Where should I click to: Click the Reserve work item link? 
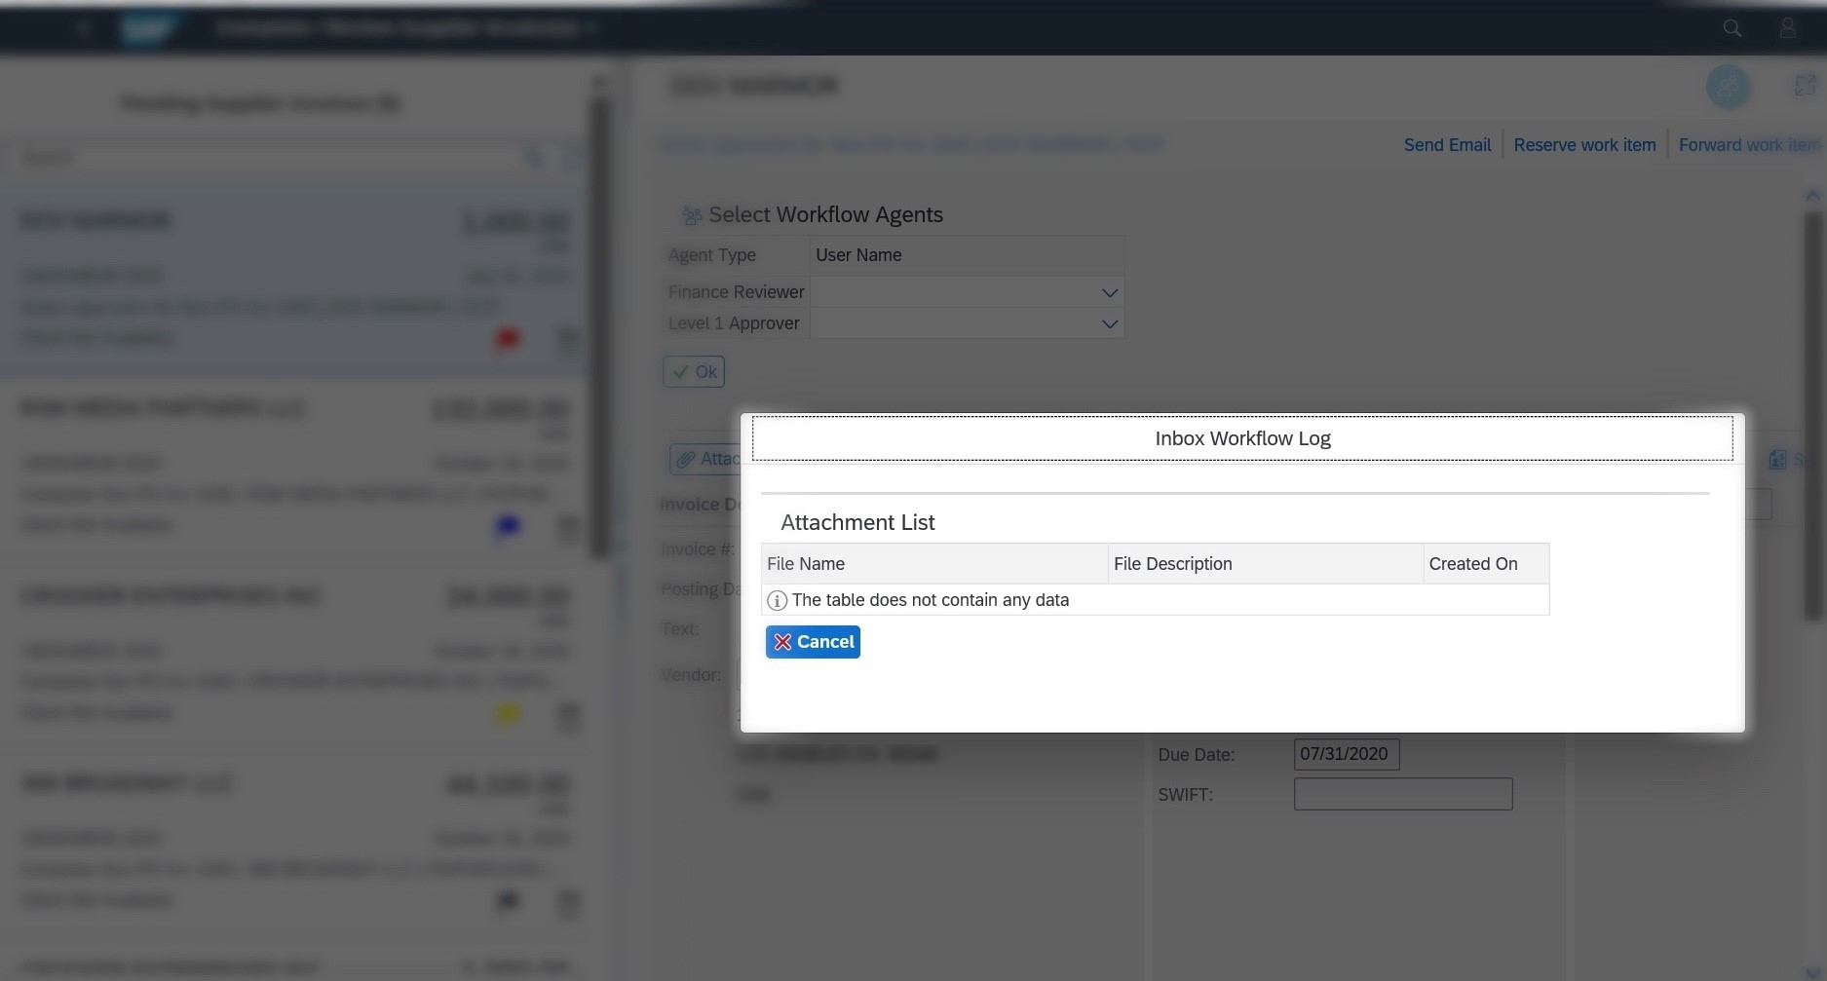click(1584, 145)
